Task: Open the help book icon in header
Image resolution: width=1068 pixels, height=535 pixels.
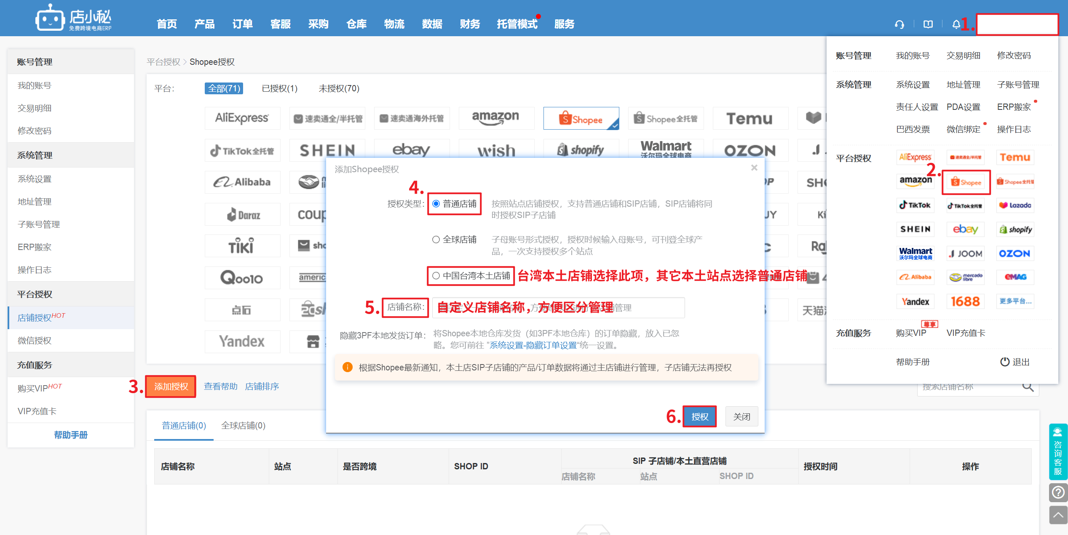Action: 928,24
